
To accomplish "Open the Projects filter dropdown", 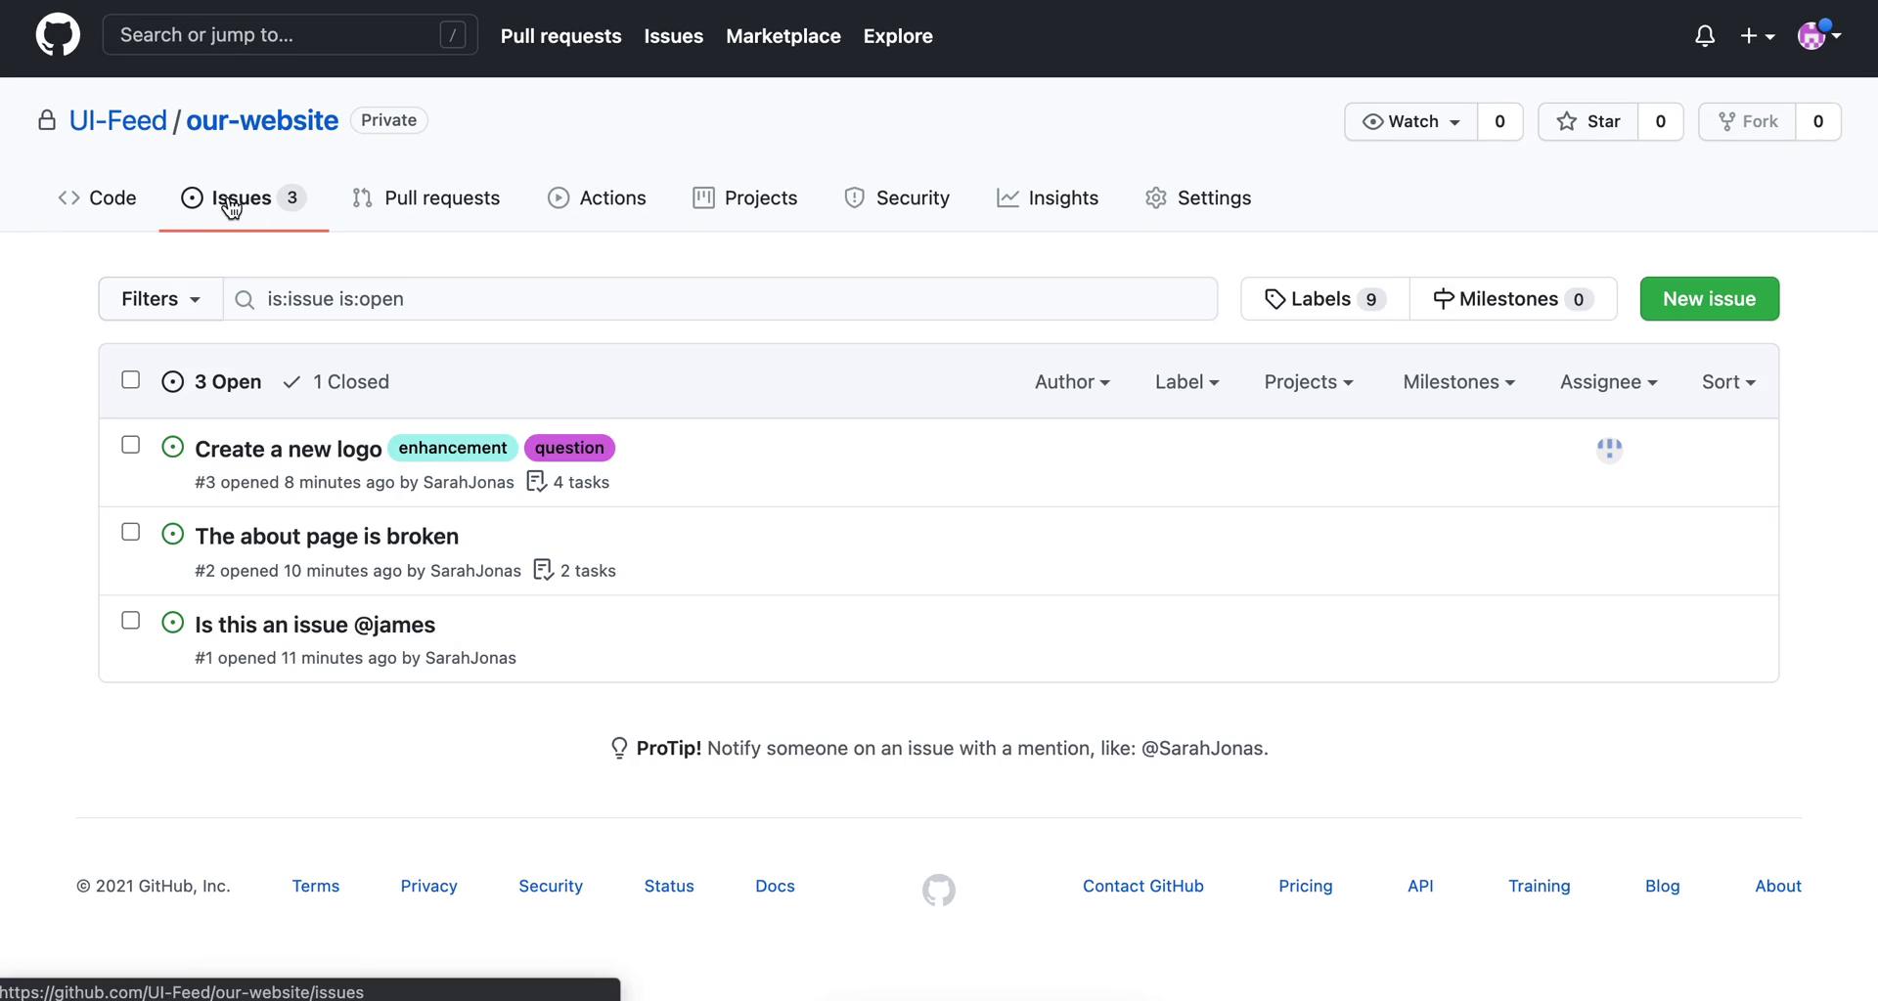I will click(1309, 382).
